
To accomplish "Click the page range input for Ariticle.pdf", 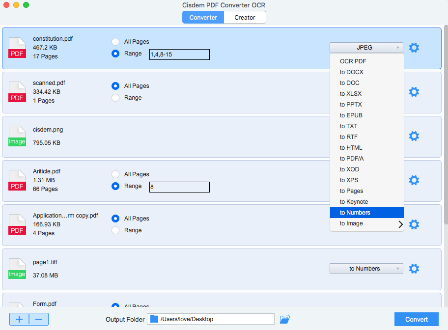I will coord(179,187).
